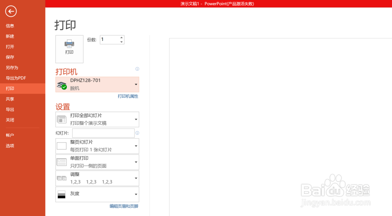392x216 pixels.
Task: Click the printer info icon beside 打印机
Action: tap(137, 69)
